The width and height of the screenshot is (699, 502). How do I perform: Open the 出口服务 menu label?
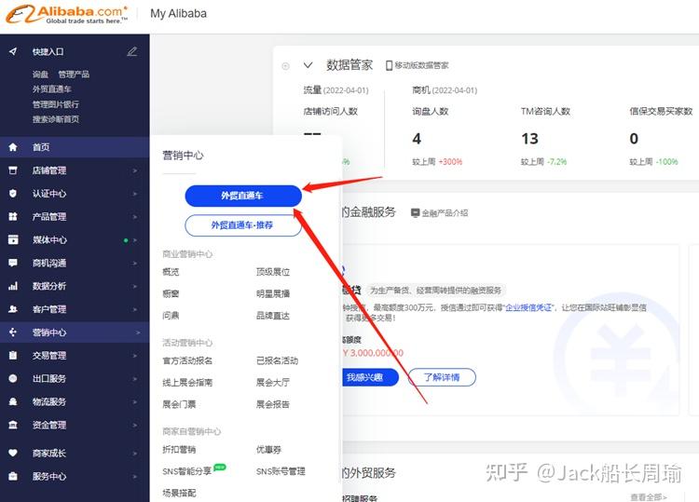pyautogui.click(x=49, y=379)
